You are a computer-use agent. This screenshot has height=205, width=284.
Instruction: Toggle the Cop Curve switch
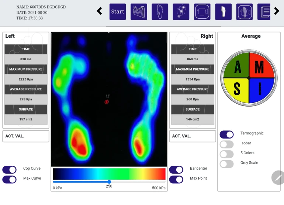[x=10, y=169]
